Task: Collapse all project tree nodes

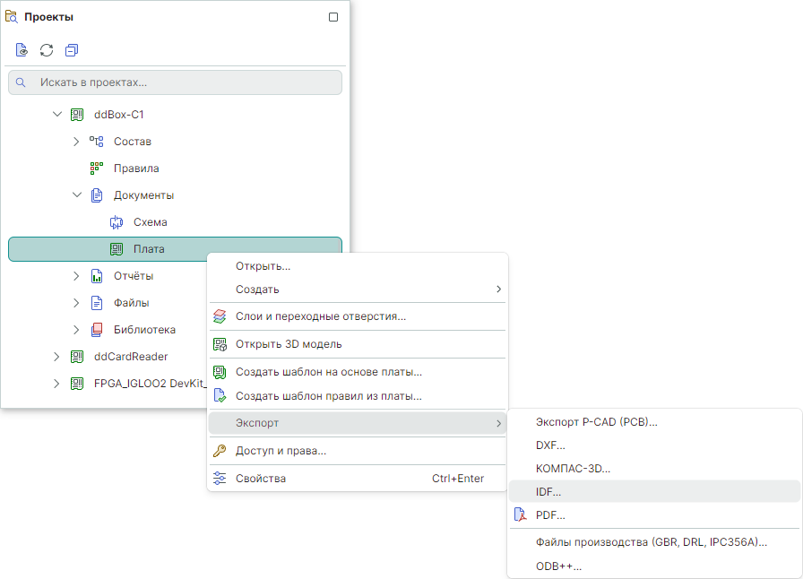Action: click(72, 50)
